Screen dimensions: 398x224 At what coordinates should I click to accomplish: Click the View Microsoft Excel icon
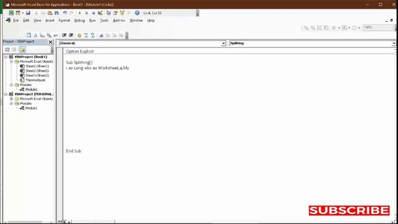click(11, 12)
